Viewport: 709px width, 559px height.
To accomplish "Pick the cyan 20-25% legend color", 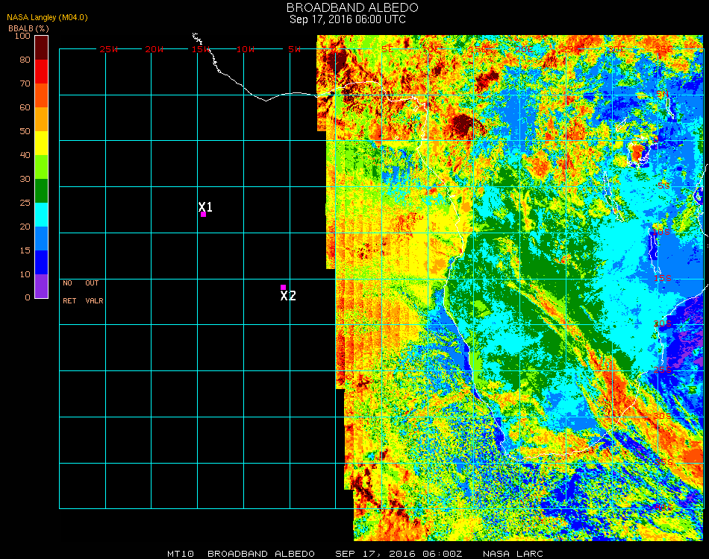I will tap(41, 214).
